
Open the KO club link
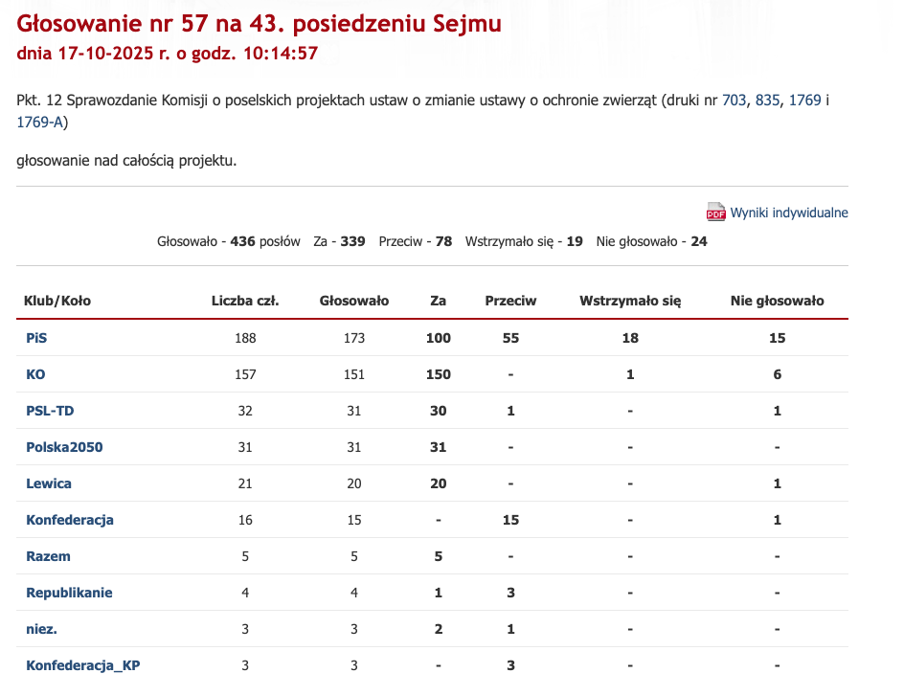tap(35, 374)
